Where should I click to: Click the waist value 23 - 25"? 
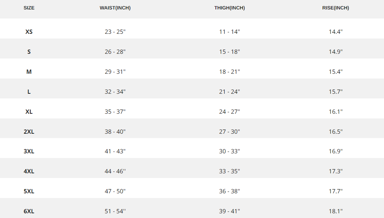[x=115, y=32]
